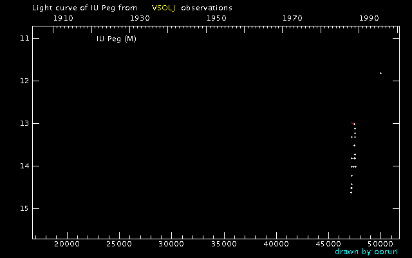Click the IU Peg (M) label

coord(117,39)
